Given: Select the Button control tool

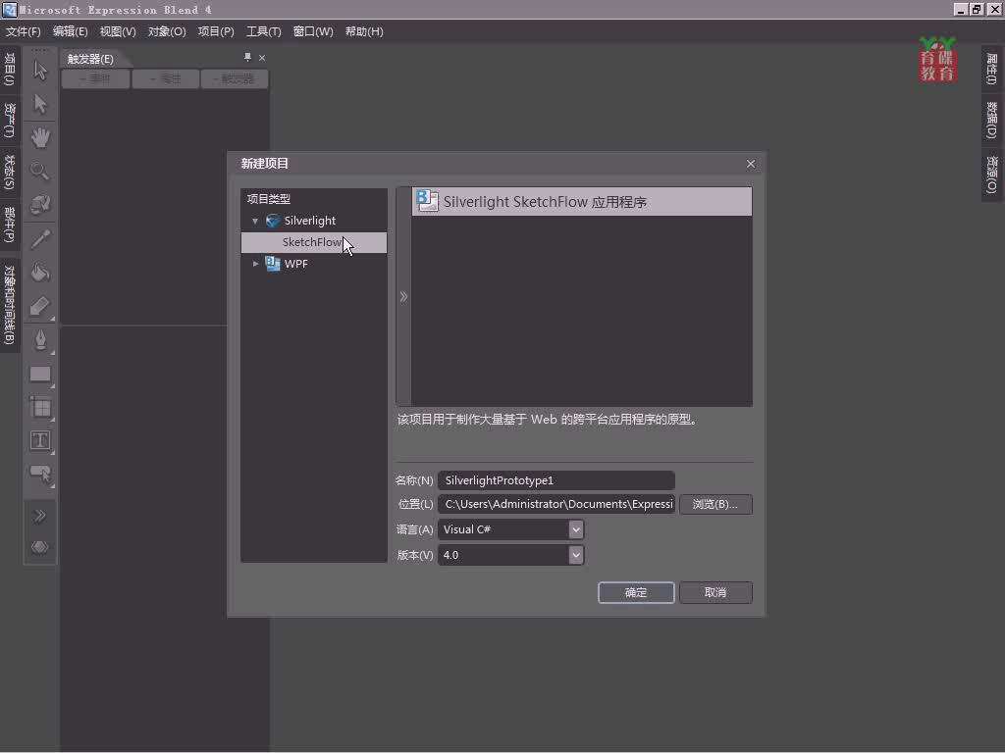Looking at the screenshot, I should tap(40, 475).
